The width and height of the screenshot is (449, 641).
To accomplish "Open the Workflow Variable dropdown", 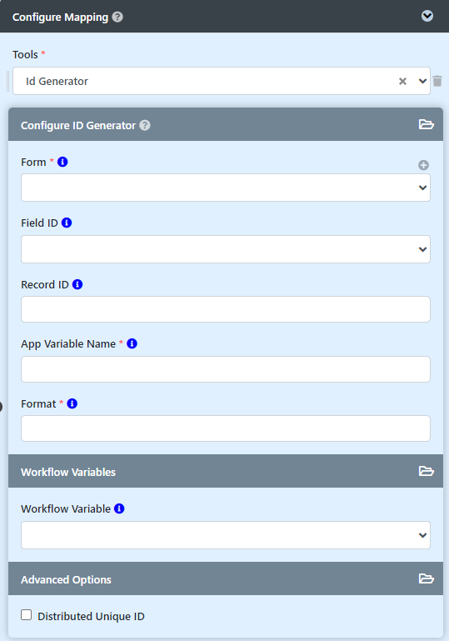I will coord(226,535).
